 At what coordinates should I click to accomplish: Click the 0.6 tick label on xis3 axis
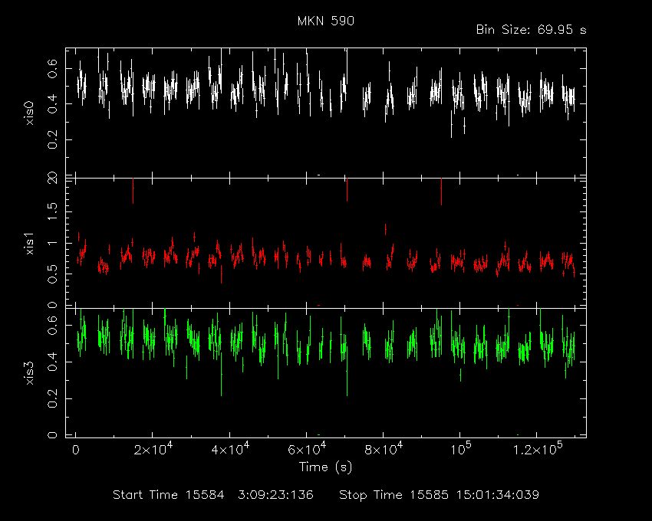(52, 326)
